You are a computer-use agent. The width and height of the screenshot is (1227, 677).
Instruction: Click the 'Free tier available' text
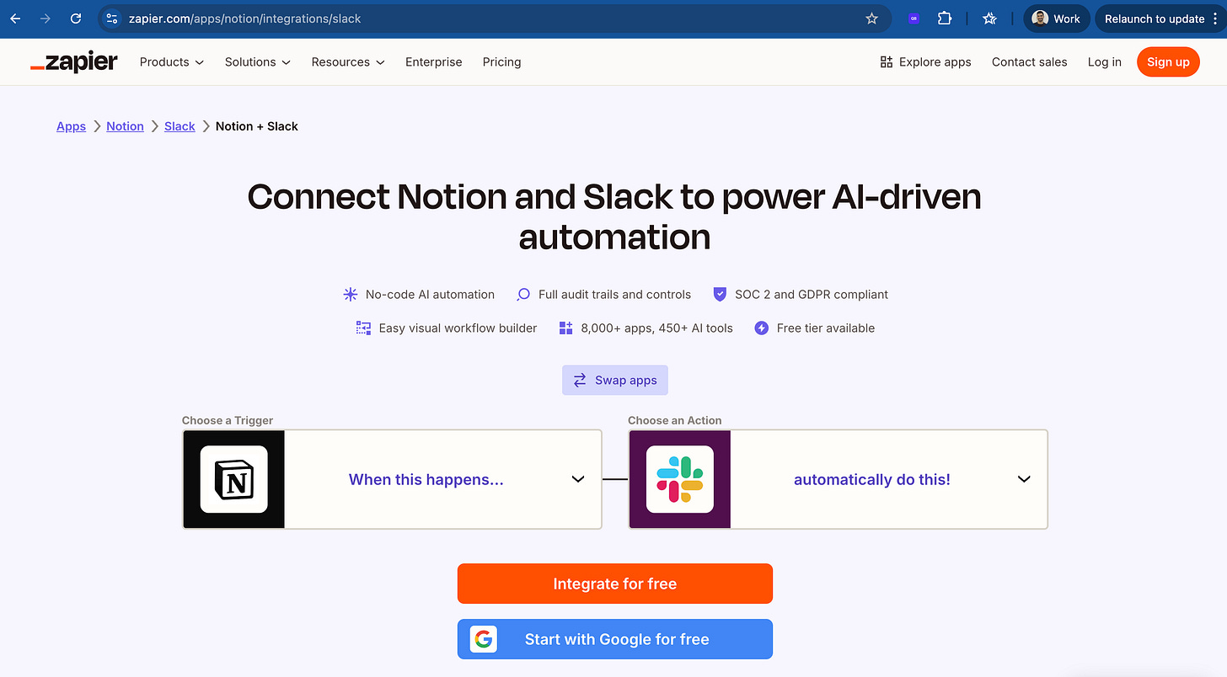click(x=826, y=328)
